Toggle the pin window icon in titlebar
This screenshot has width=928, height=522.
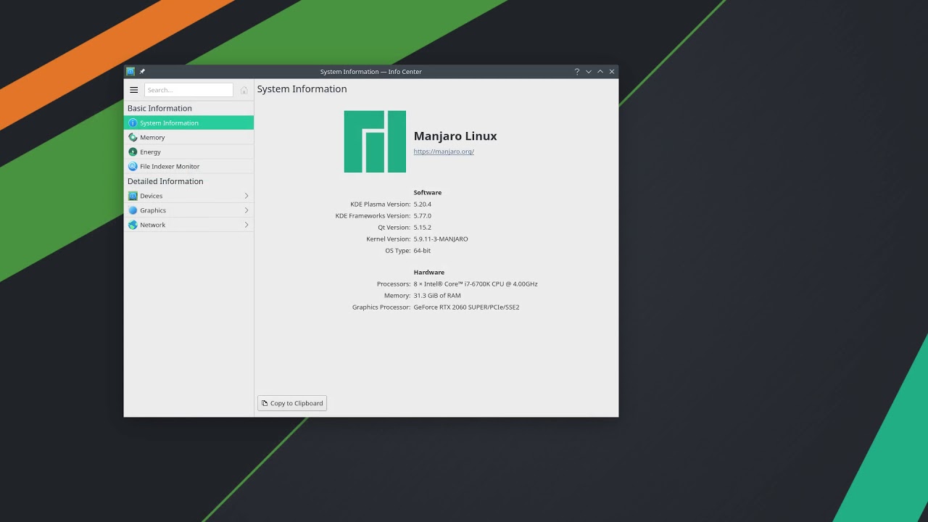pos(142,71)
